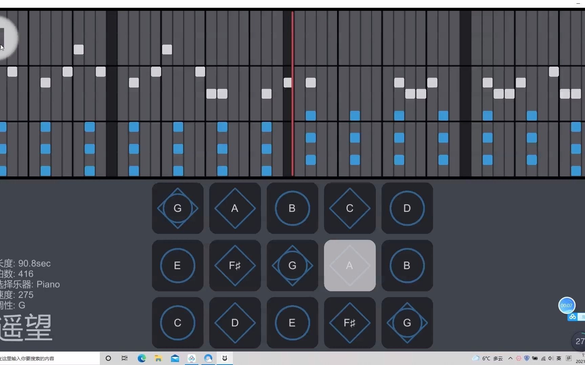Image resolution: width=585 pixels, height=365 pixels.
Task: Click the pink flower tray icon
Action: (x=519, y=358)
